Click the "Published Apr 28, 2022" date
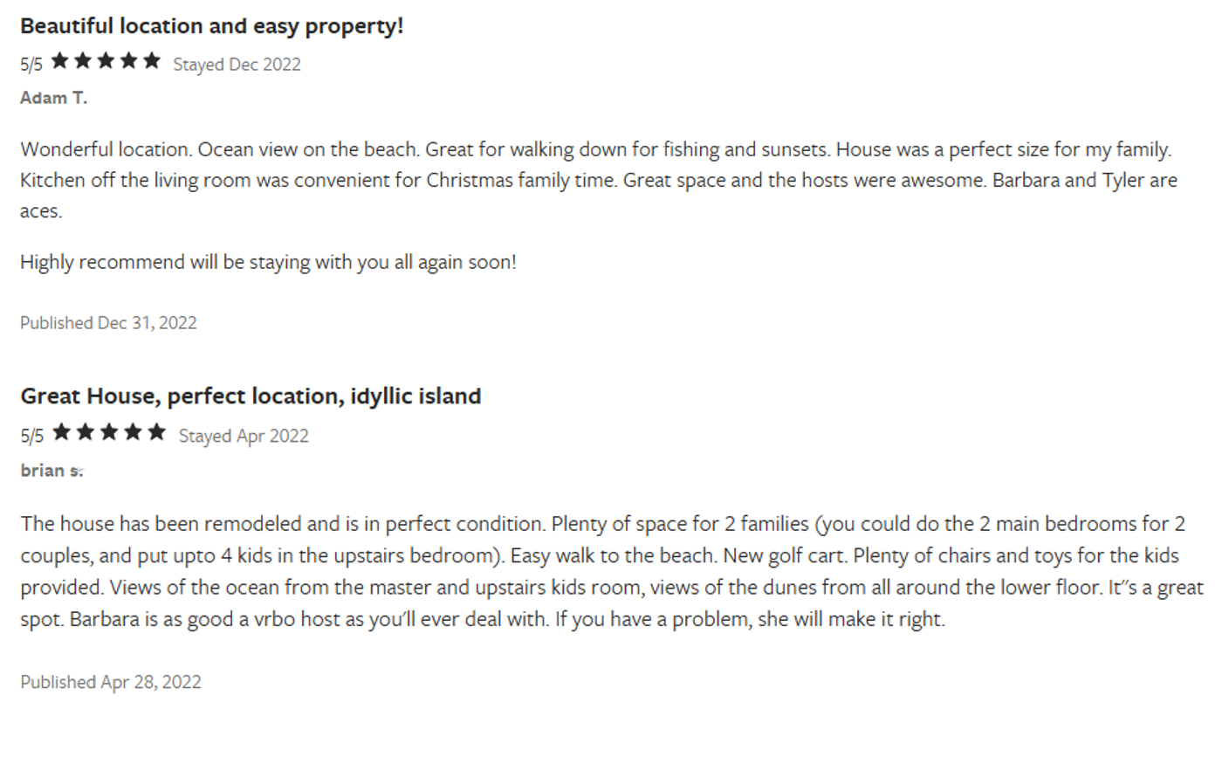This screenshot has width=1222, height=764. click(111, 682)
